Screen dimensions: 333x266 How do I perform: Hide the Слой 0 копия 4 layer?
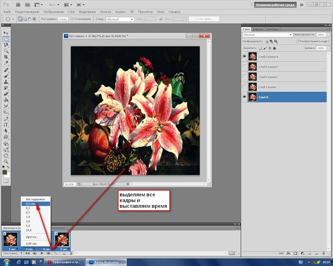click(245, 57)
